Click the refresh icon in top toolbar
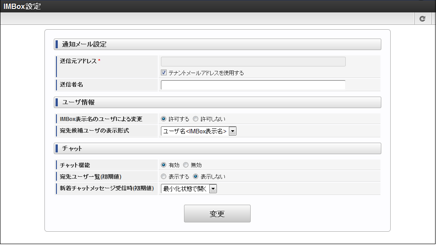 pyautogui.click(x=422, y=19)
